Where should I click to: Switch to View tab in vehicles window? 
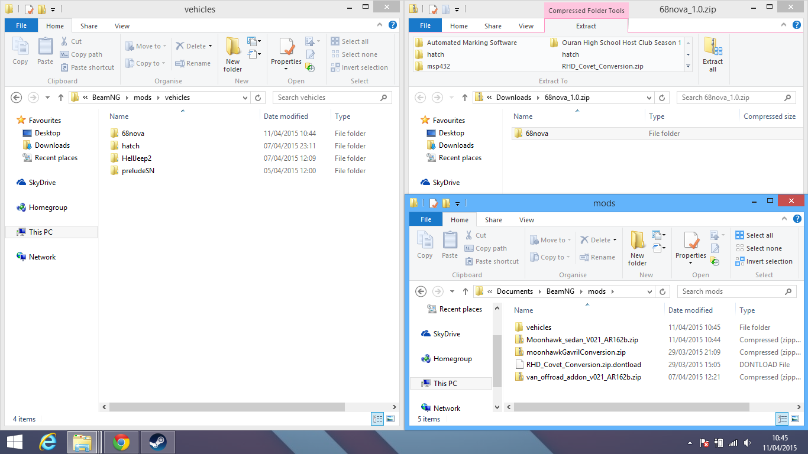[x=122, y=26]
